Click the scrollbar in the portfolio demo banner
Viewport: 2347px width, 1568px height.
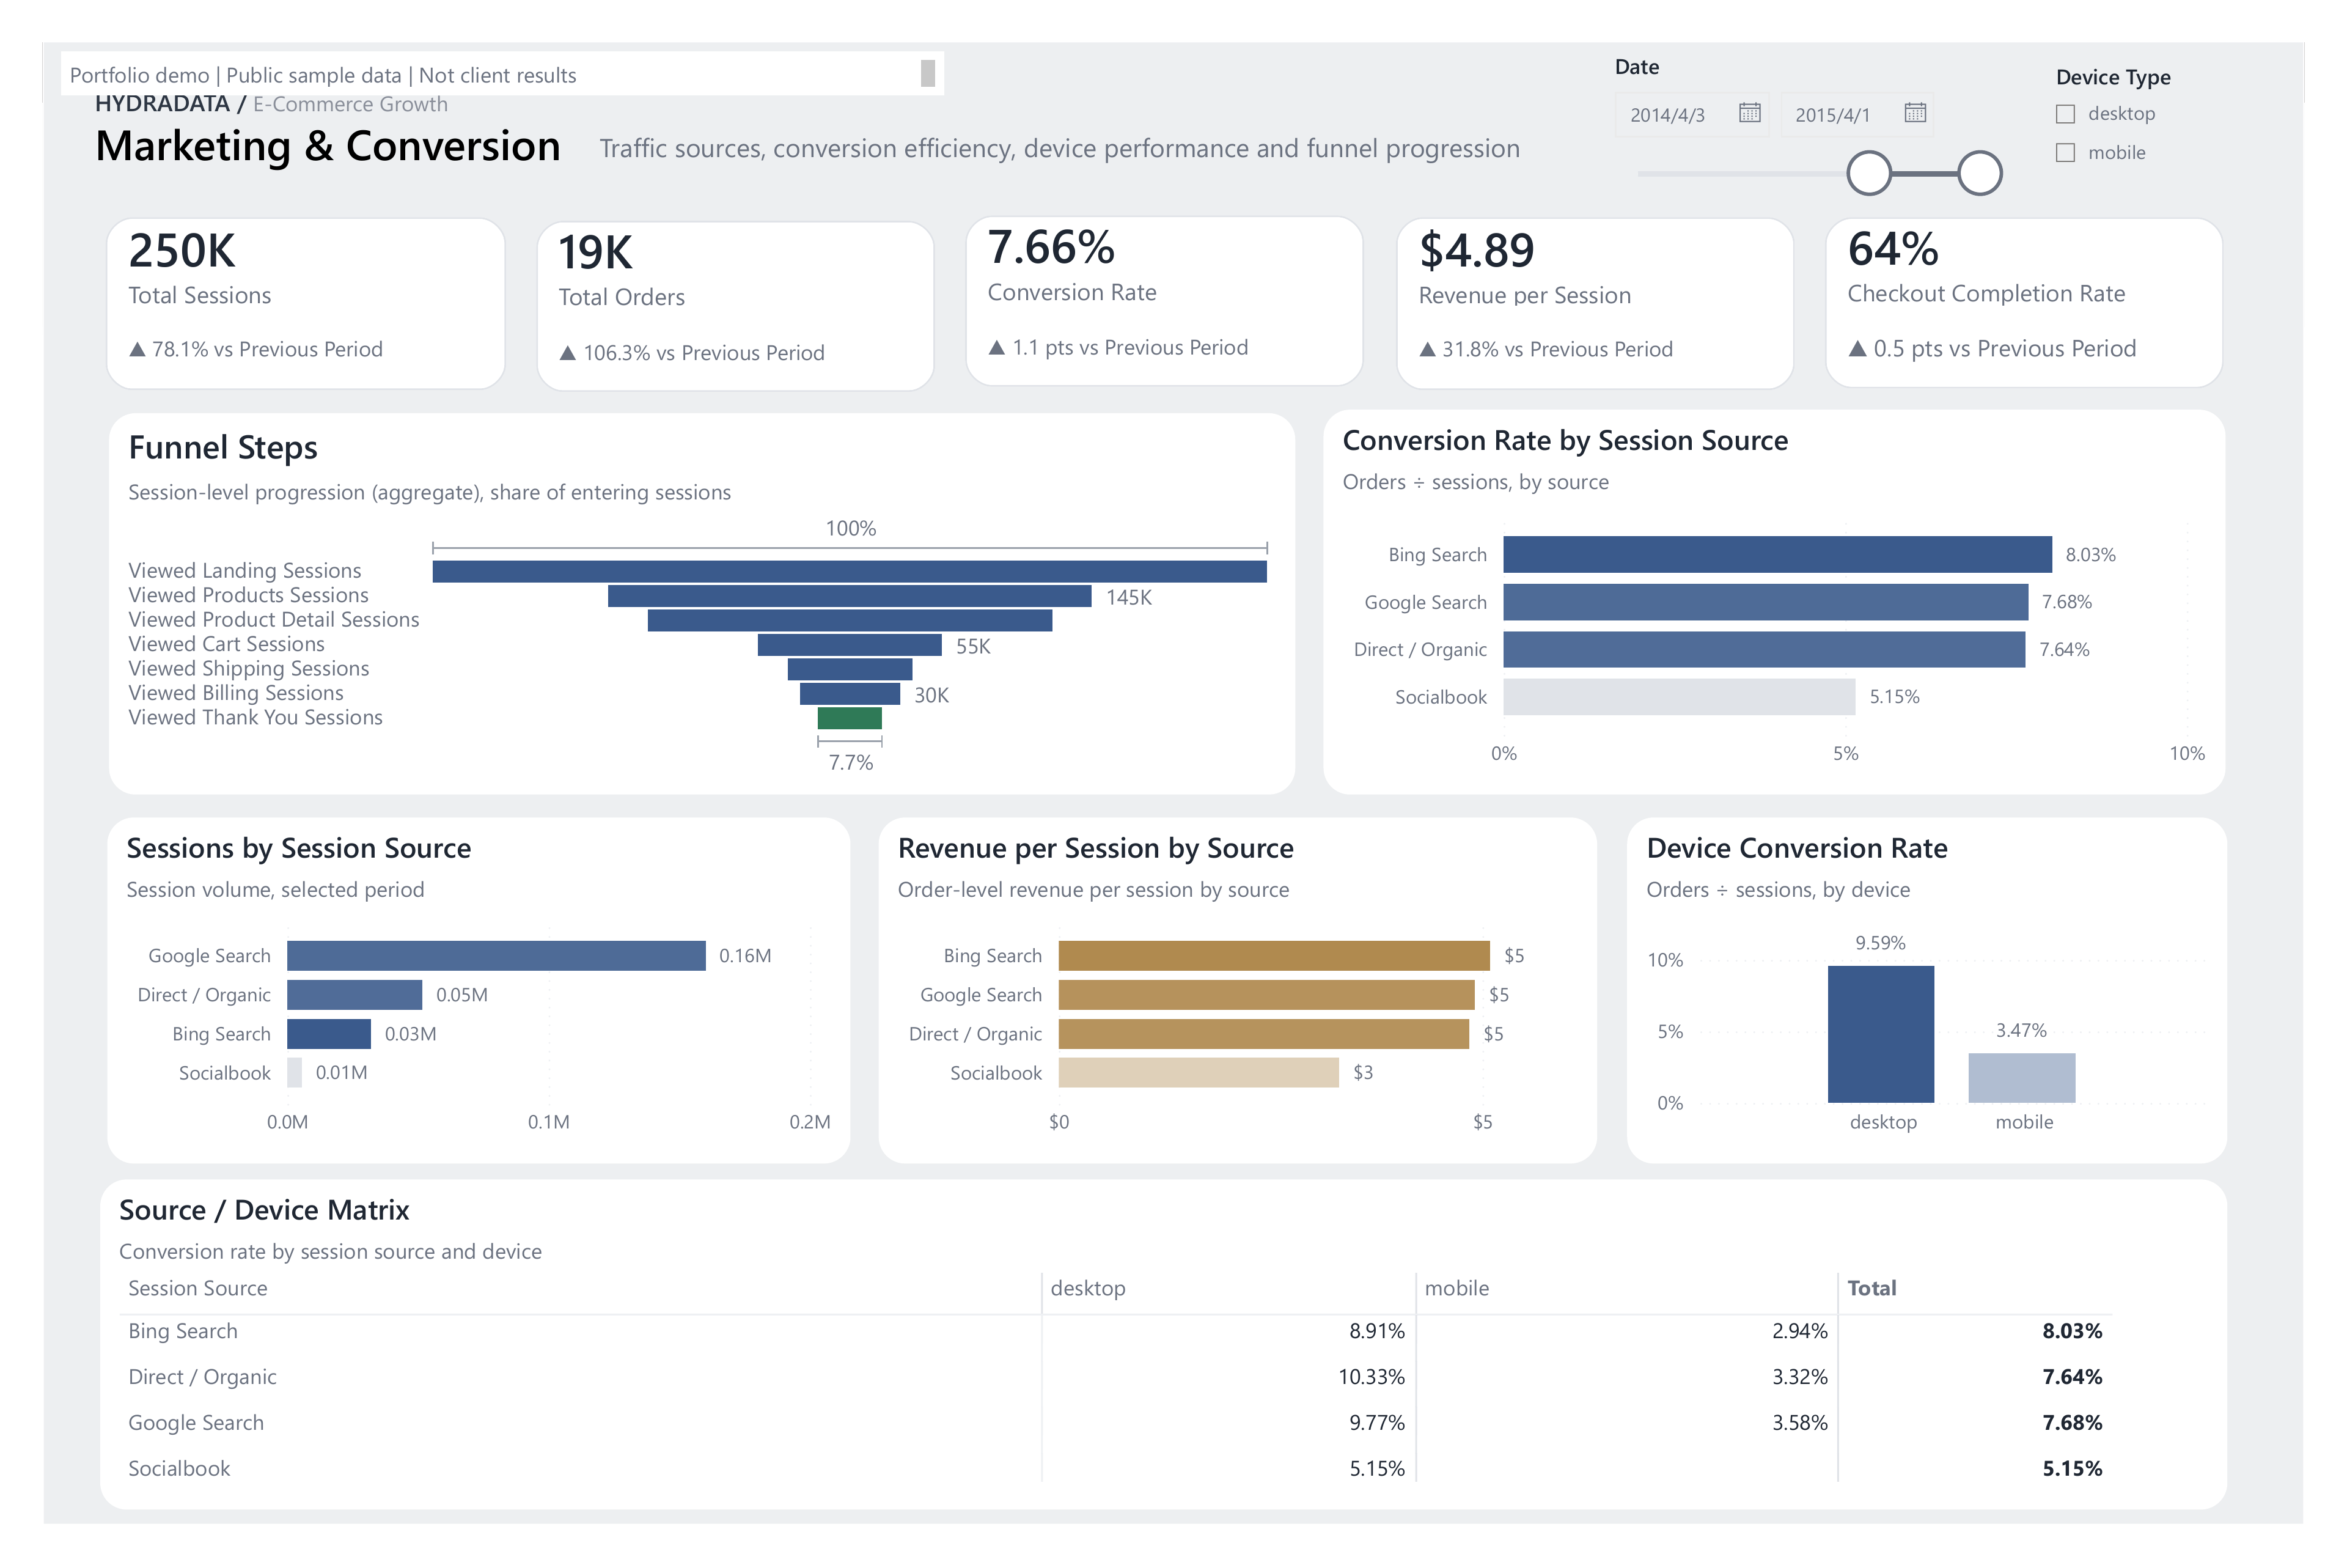click(928, 73)
